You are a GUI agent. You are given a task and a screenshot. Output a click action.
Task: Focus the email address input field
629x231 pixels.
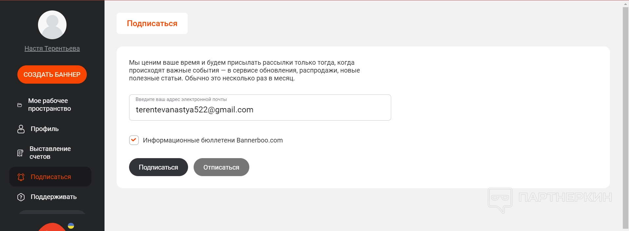(x=260, y=110)
